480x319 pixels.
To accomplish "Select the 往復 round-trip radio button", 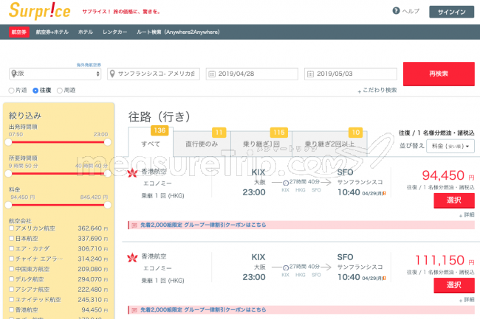I will pyautogui.click(x=35, y=91).
